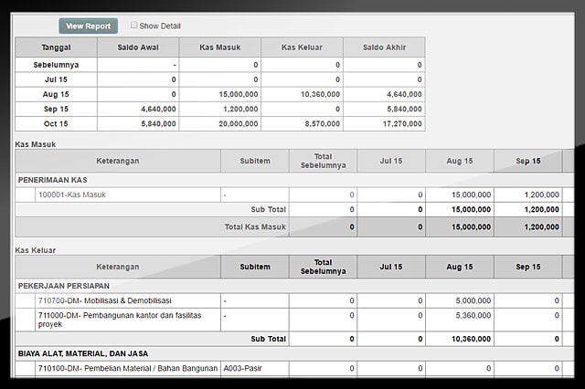Image resolution: width=585 pixels, height=389 pixels.
Task: Enable the Show Detail checkbox
Action: (x=134, y=26)
